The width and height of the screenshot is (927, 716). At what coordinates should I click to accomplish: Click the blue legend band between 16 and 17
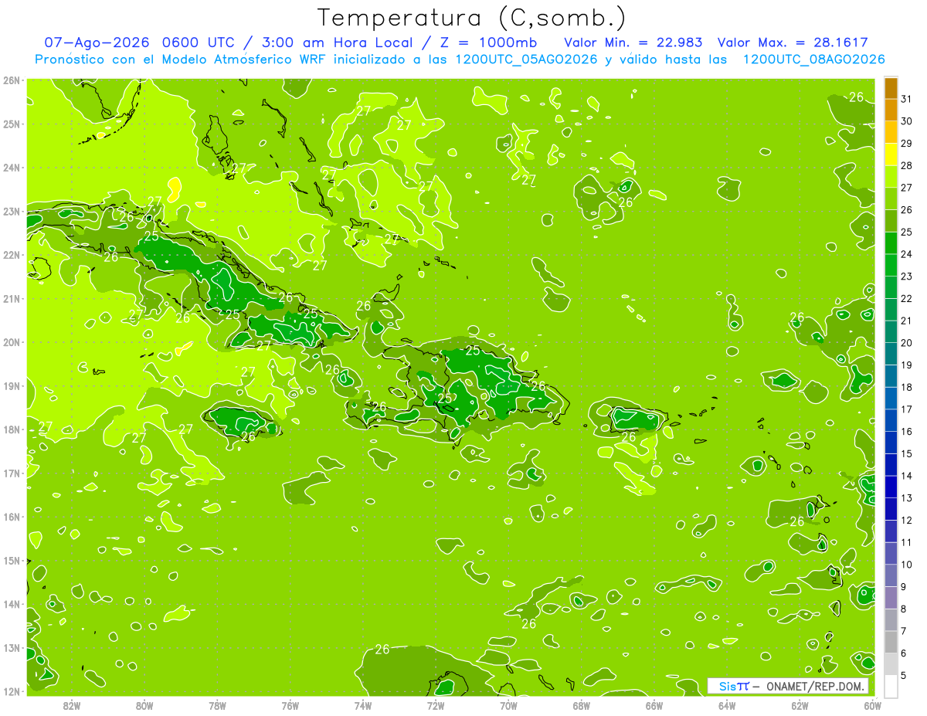click(890, 421)
